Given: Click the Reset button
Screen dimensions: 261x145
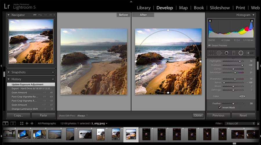Looking at the screenshot, I should pyautogui.click(x=243, y=116).
